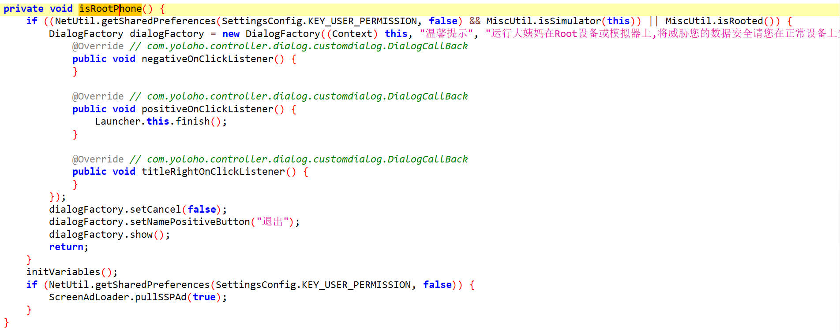
Task: Click the "退出" string literal
Action: pos(272,222)
